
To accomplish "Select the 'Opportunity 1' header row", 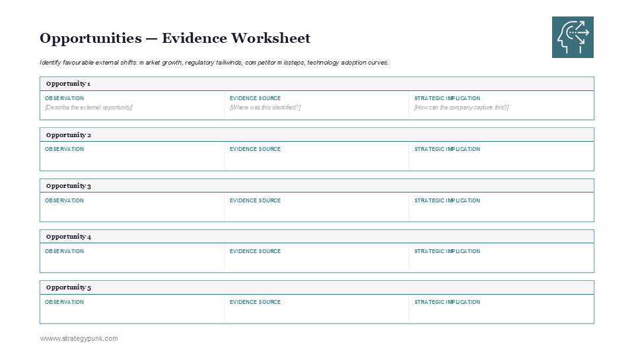I will coord(316,84).
